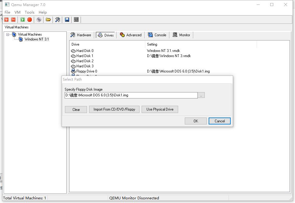Close the Qemu Manager window

(286, 5)
